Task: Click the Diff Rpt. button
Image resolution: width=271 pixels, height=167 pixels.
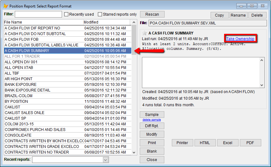Action: coord(152,126)
